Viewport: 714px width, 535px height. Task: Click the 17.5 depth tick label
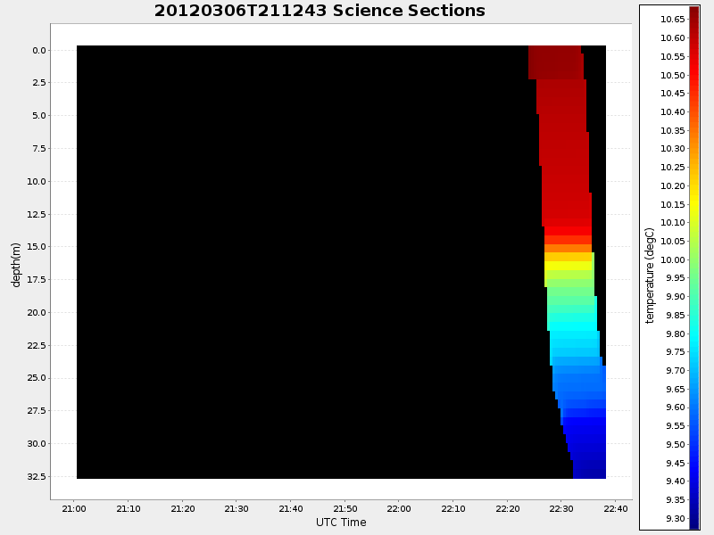click(x=37, y=279)
